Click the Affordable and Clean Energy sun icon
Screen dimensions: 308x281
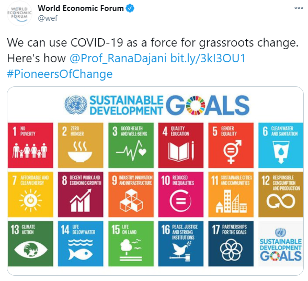[30, 200]
